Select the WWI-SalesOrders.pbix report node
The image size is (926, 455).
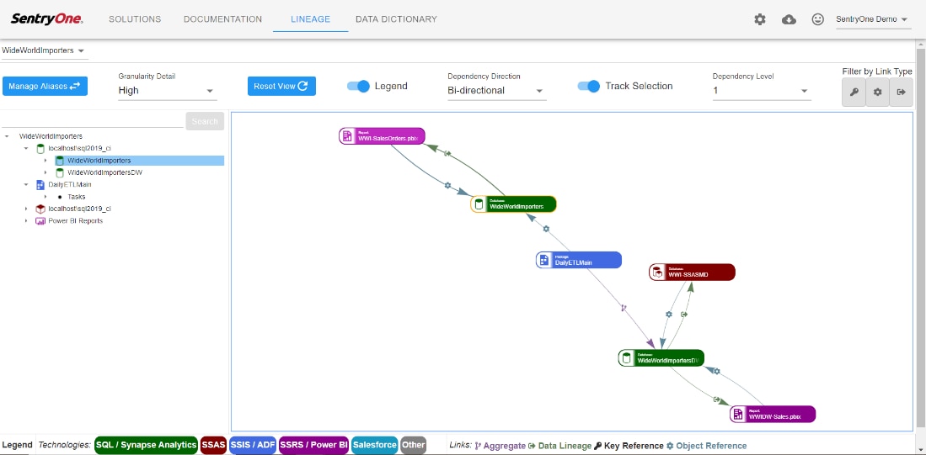click(x=383, y=136)
